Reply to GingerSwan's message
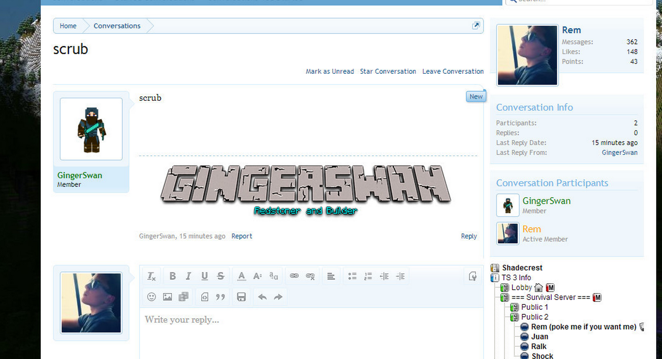Image resolution: width=662 pixels, height=359 pixels. pyautogui.click(x=469, y=236)
